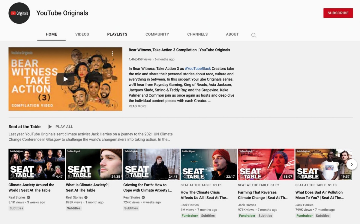
Task: Open the channel search magnifier icon
Action: (254, 35)
